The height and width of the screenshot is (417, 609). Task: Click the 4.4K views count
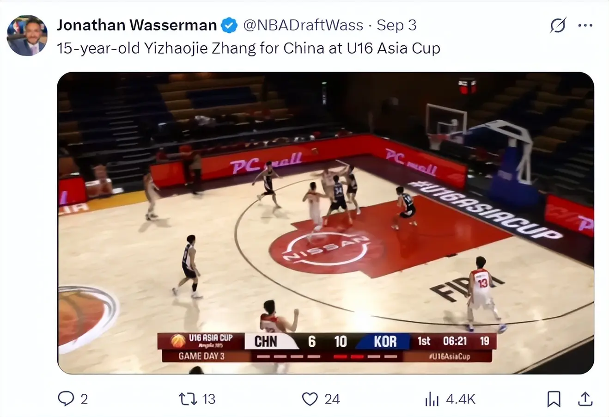coord(461,399)
